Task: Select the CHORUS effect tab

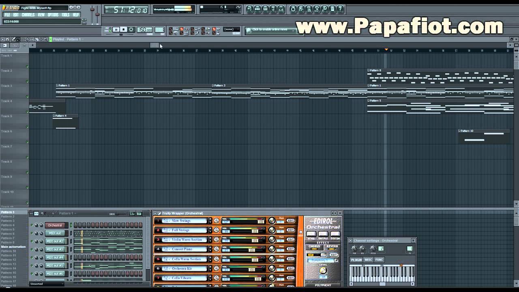Action: (314, 247)
